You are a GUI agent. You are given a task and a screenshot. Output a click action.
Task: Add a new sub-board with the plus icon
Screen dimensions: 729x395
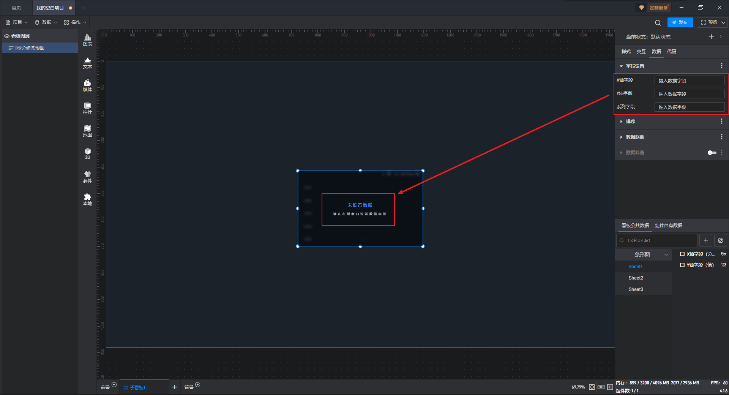175,387
